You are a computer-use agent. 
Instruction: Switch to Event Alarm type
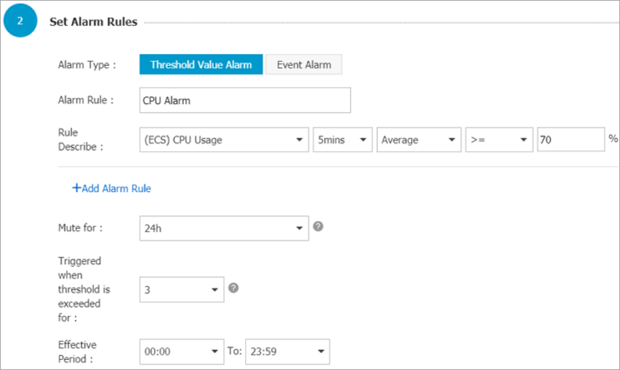point(304,65)
